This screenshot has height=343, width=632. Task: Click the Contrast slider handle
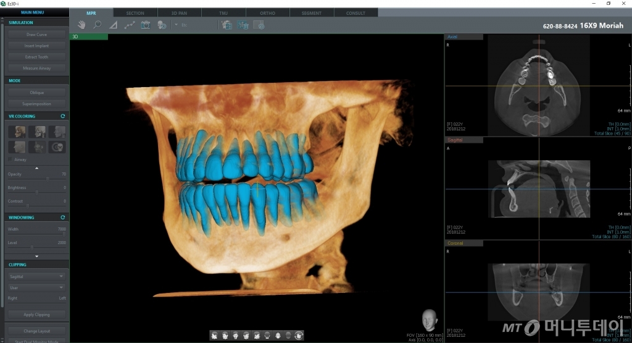tap(27, 205)
